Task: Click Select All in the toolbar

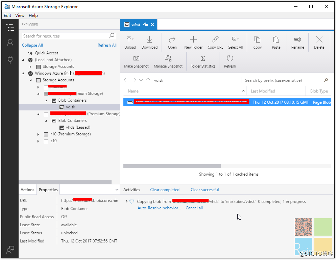Action: [x=235, y=43]
